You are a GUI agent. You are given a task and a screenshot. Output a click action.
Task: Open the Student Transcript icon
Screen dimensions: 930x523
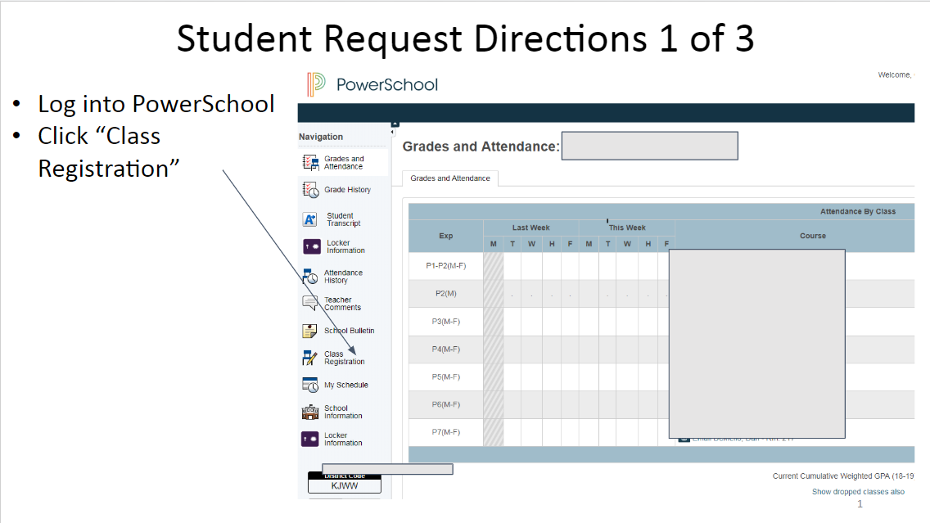pyautogui.click(x=310, y=219)
